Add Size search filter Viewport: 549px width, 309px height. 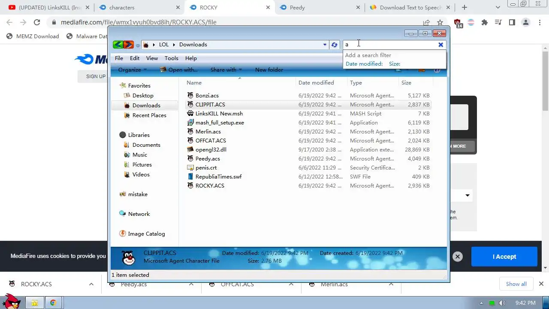(395, 64)
